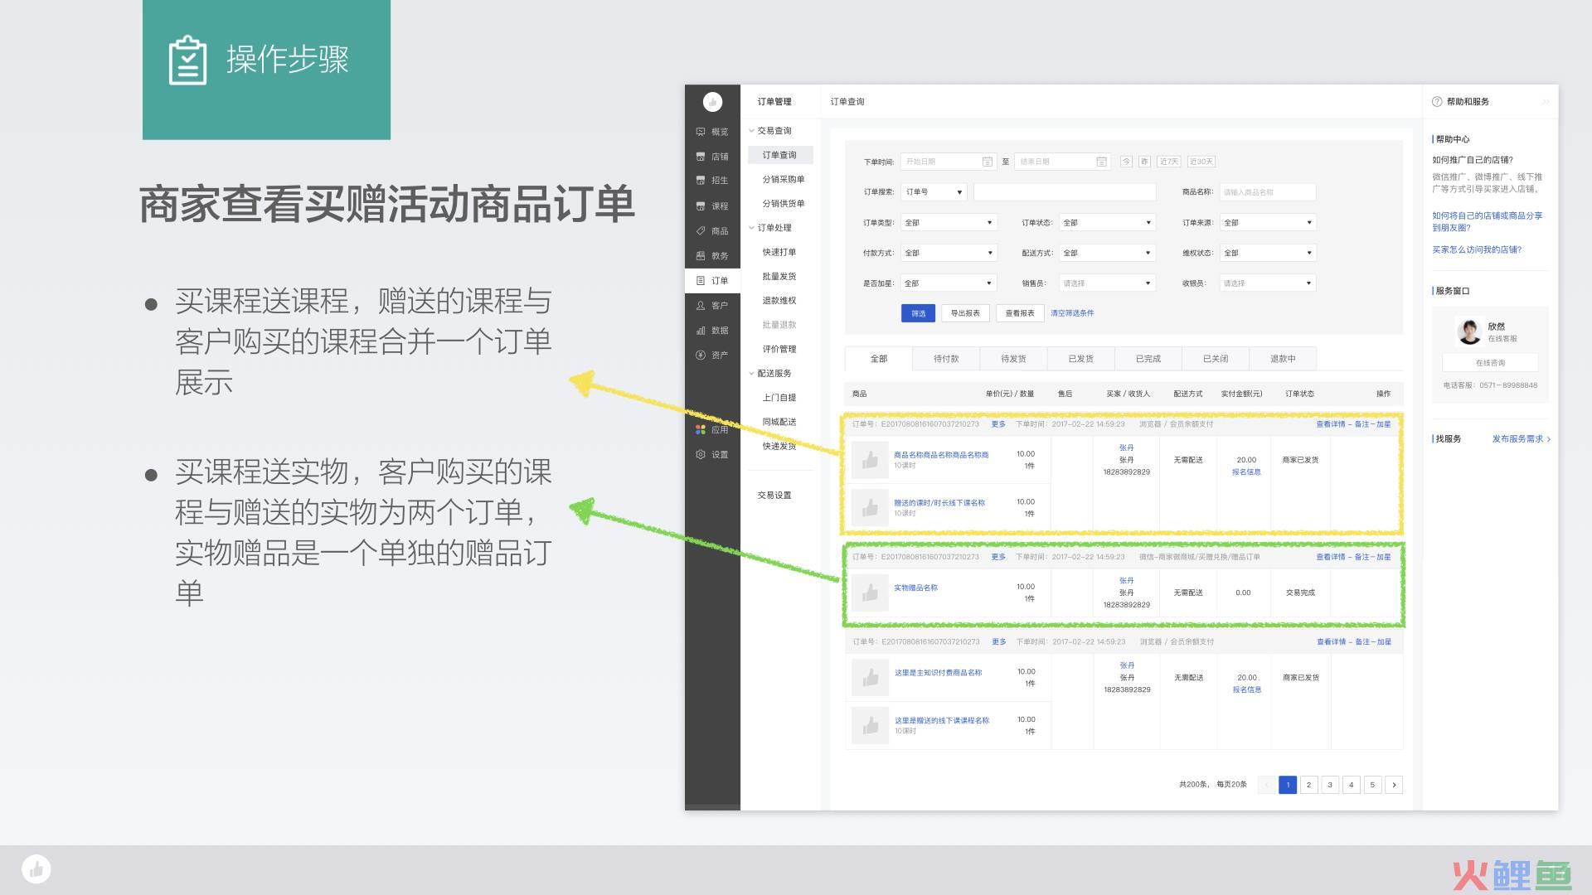This screenshot has width=1592, height=895.
Task: Click the 清空筛选条件 link
Action: (1072, 313)
